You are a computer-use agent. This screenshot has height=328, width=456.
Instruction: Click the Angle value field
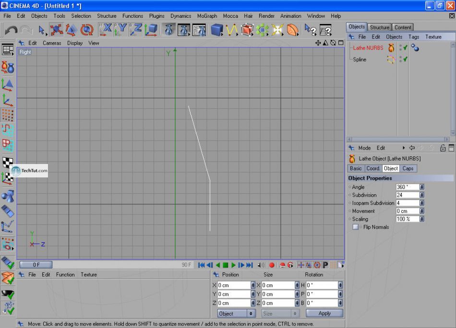click(x=408, y=187)
